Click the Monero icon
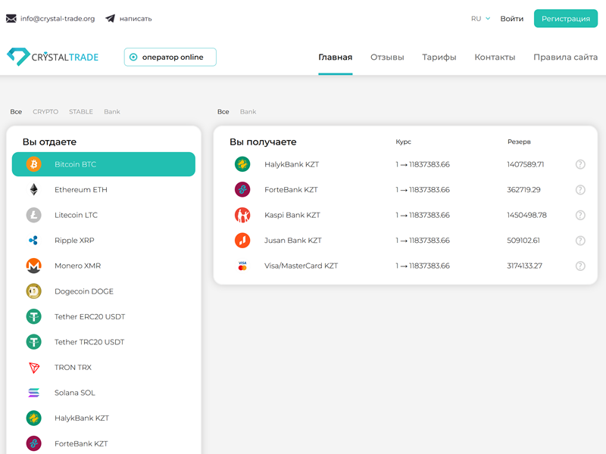Image resolution: width=606 pixels, height=454 pixels. 33,266
